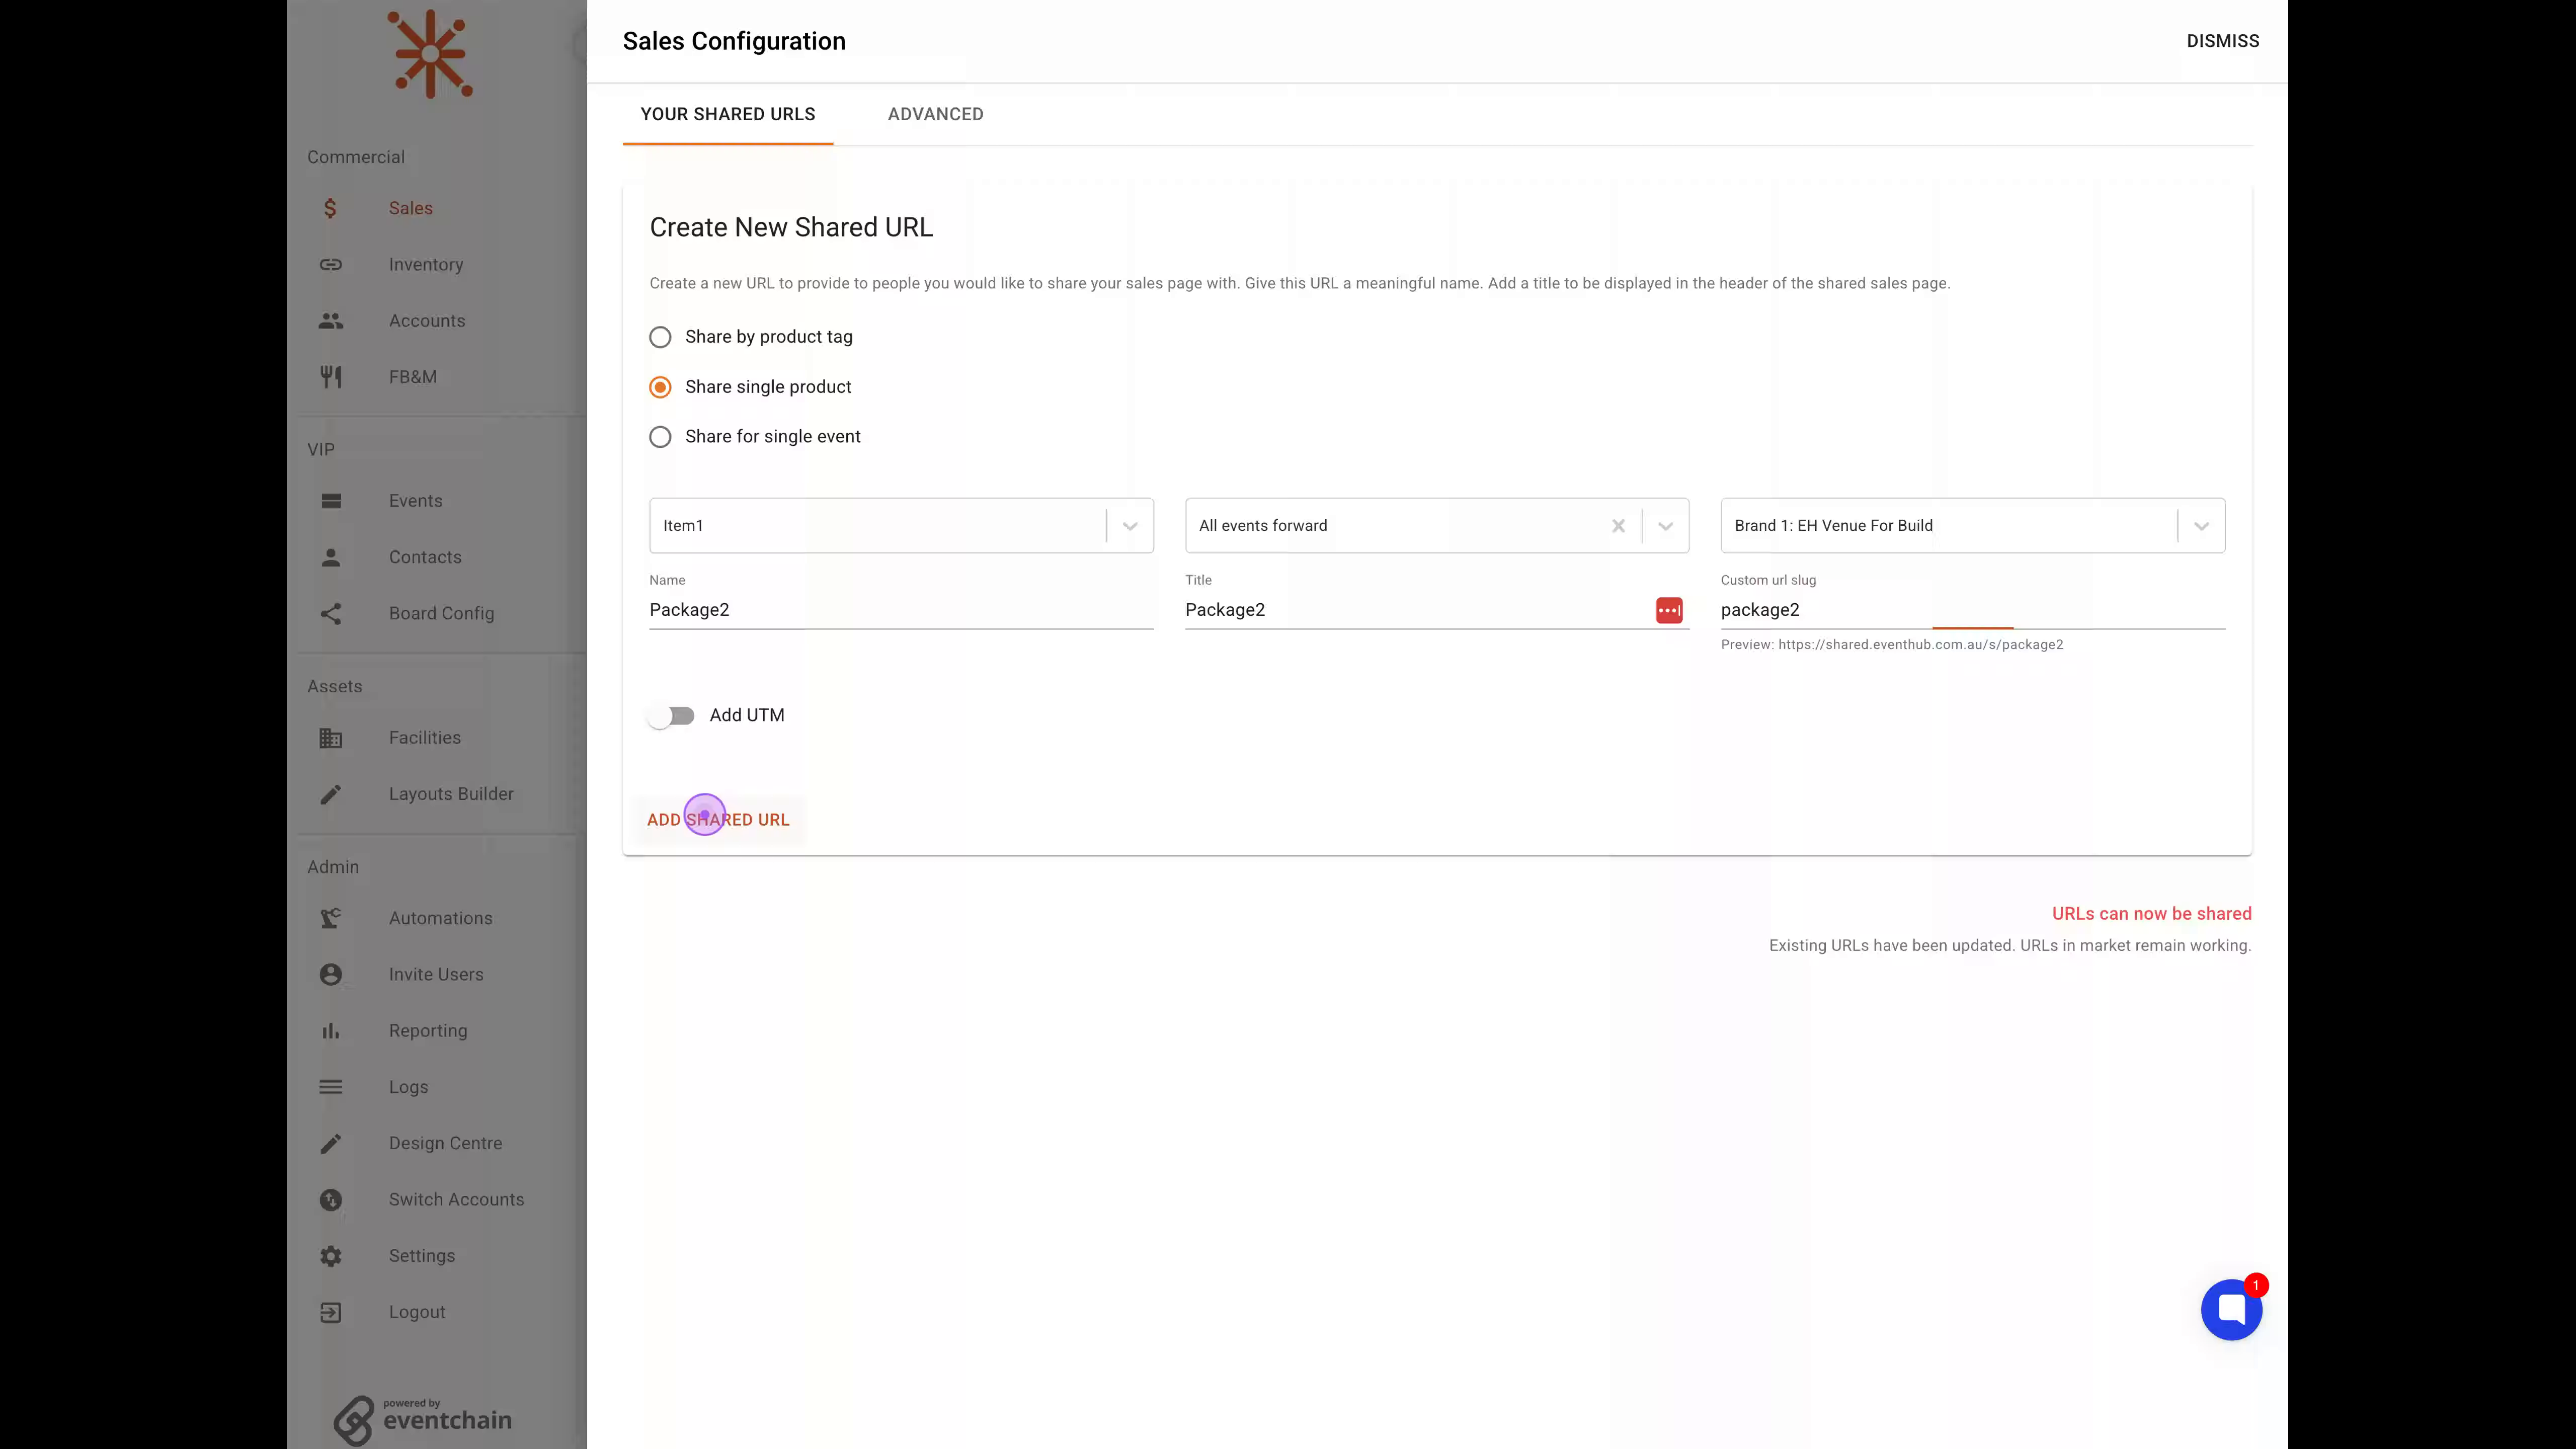Click the Contacts sidebar label
This screenshot has height=1449, width=2576.
(x=425, y=557)
